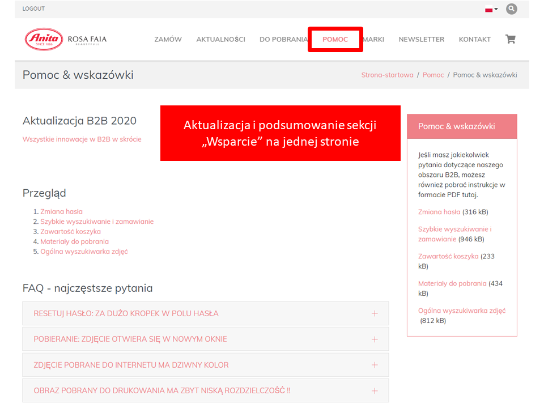This screenshot has width=544, height=408.
Task: Download Zmiana hasła PDF in sidebar
Action: point(439,212)
